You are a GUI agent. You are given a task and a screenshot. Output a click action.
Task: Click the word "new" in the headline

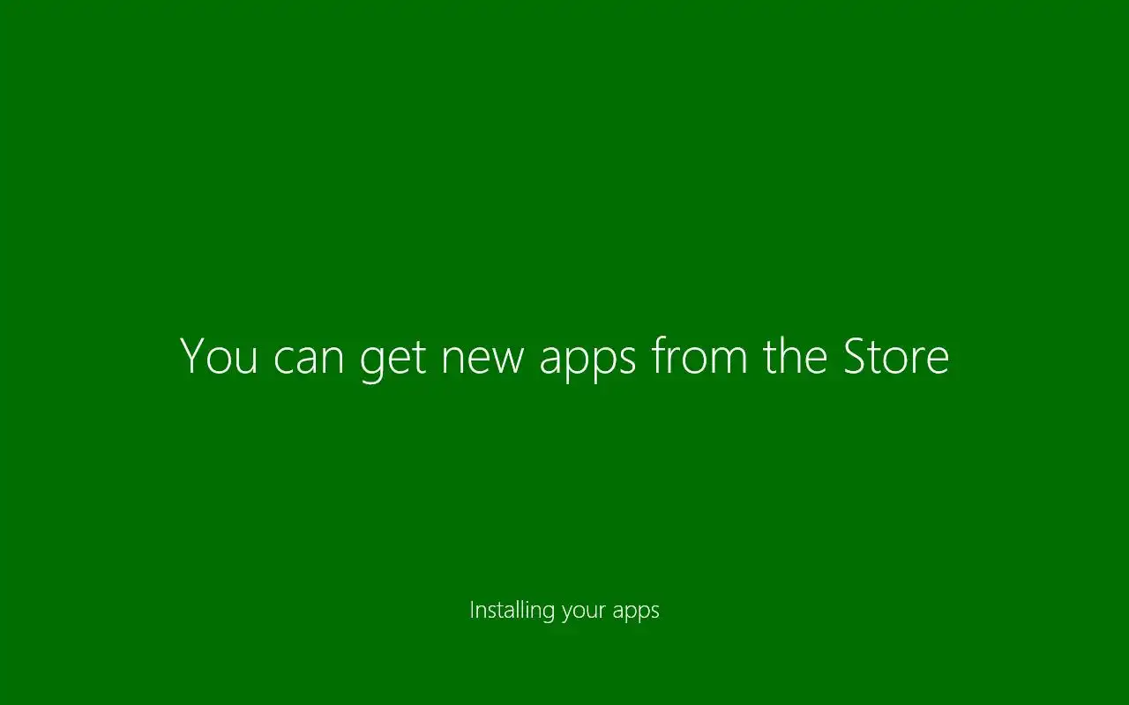pos(482,363)
